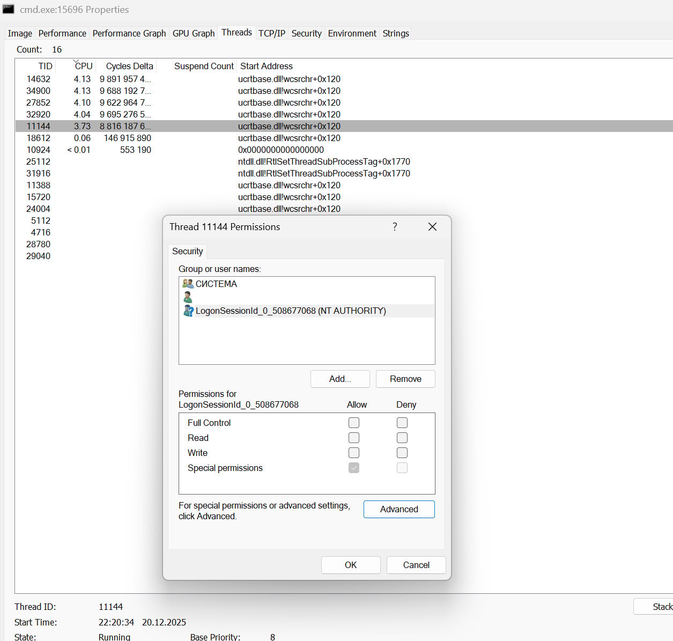Cancel the permissions dialog

(416, 565)
